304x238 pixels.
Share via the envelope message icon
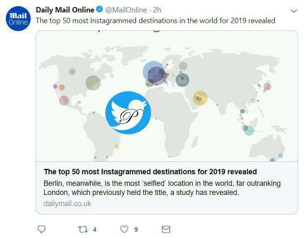[165, 229]
